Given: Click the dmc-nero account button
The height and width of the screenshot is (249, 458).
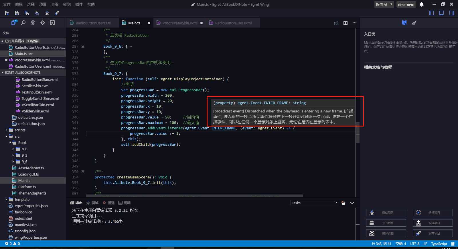Looking at the screenshot, I should (406, 4).
